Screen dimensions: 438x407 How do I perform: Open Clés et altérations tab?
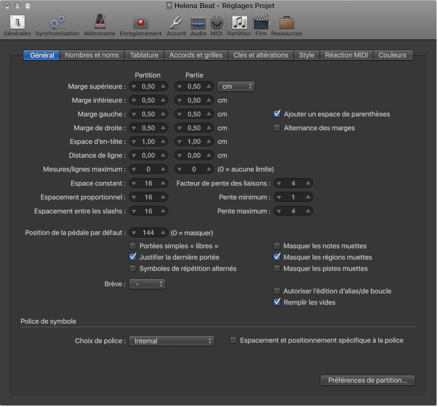click(x=261, y=55)
